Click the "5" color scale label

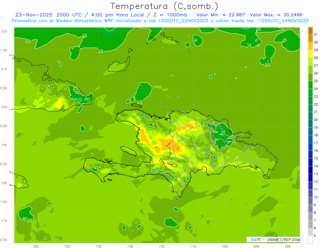[x=315, y=236]
